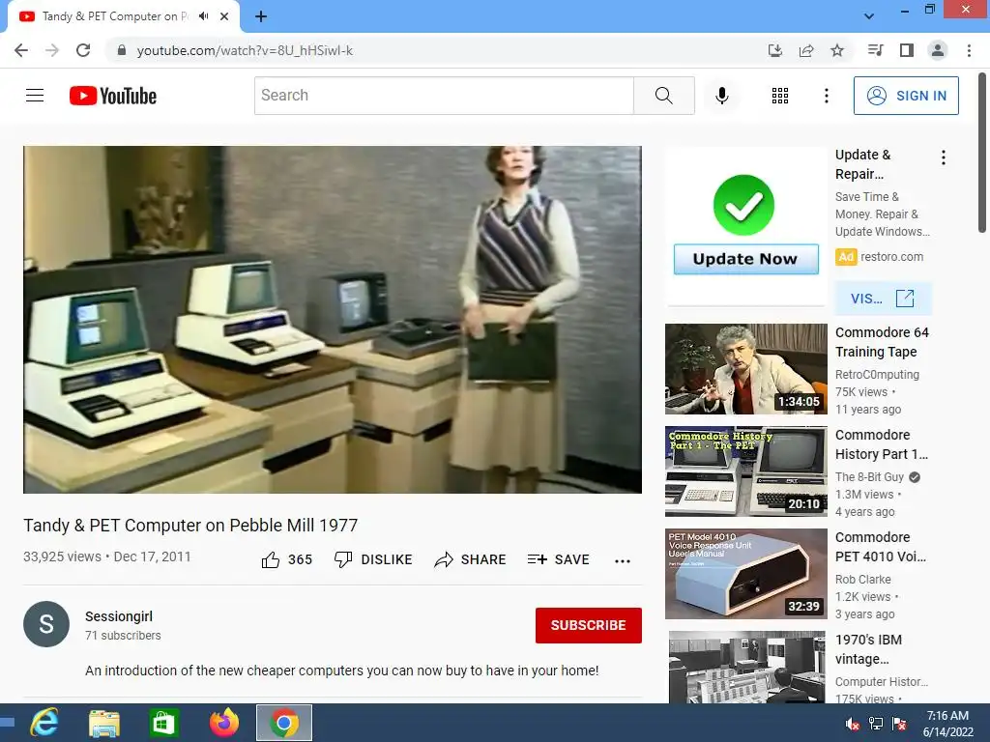Open Chrome three-dot menu

pyautogui.click(x=969, y=50)
